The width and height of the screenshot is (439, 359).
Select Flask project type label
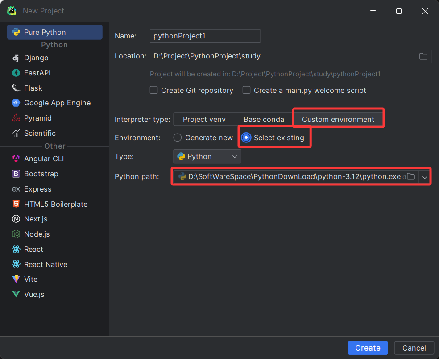33,88
